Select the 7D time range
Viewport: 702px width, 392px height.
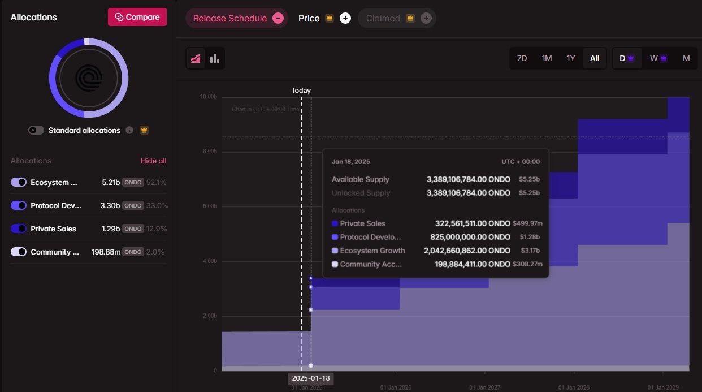[x=522, y=58]
